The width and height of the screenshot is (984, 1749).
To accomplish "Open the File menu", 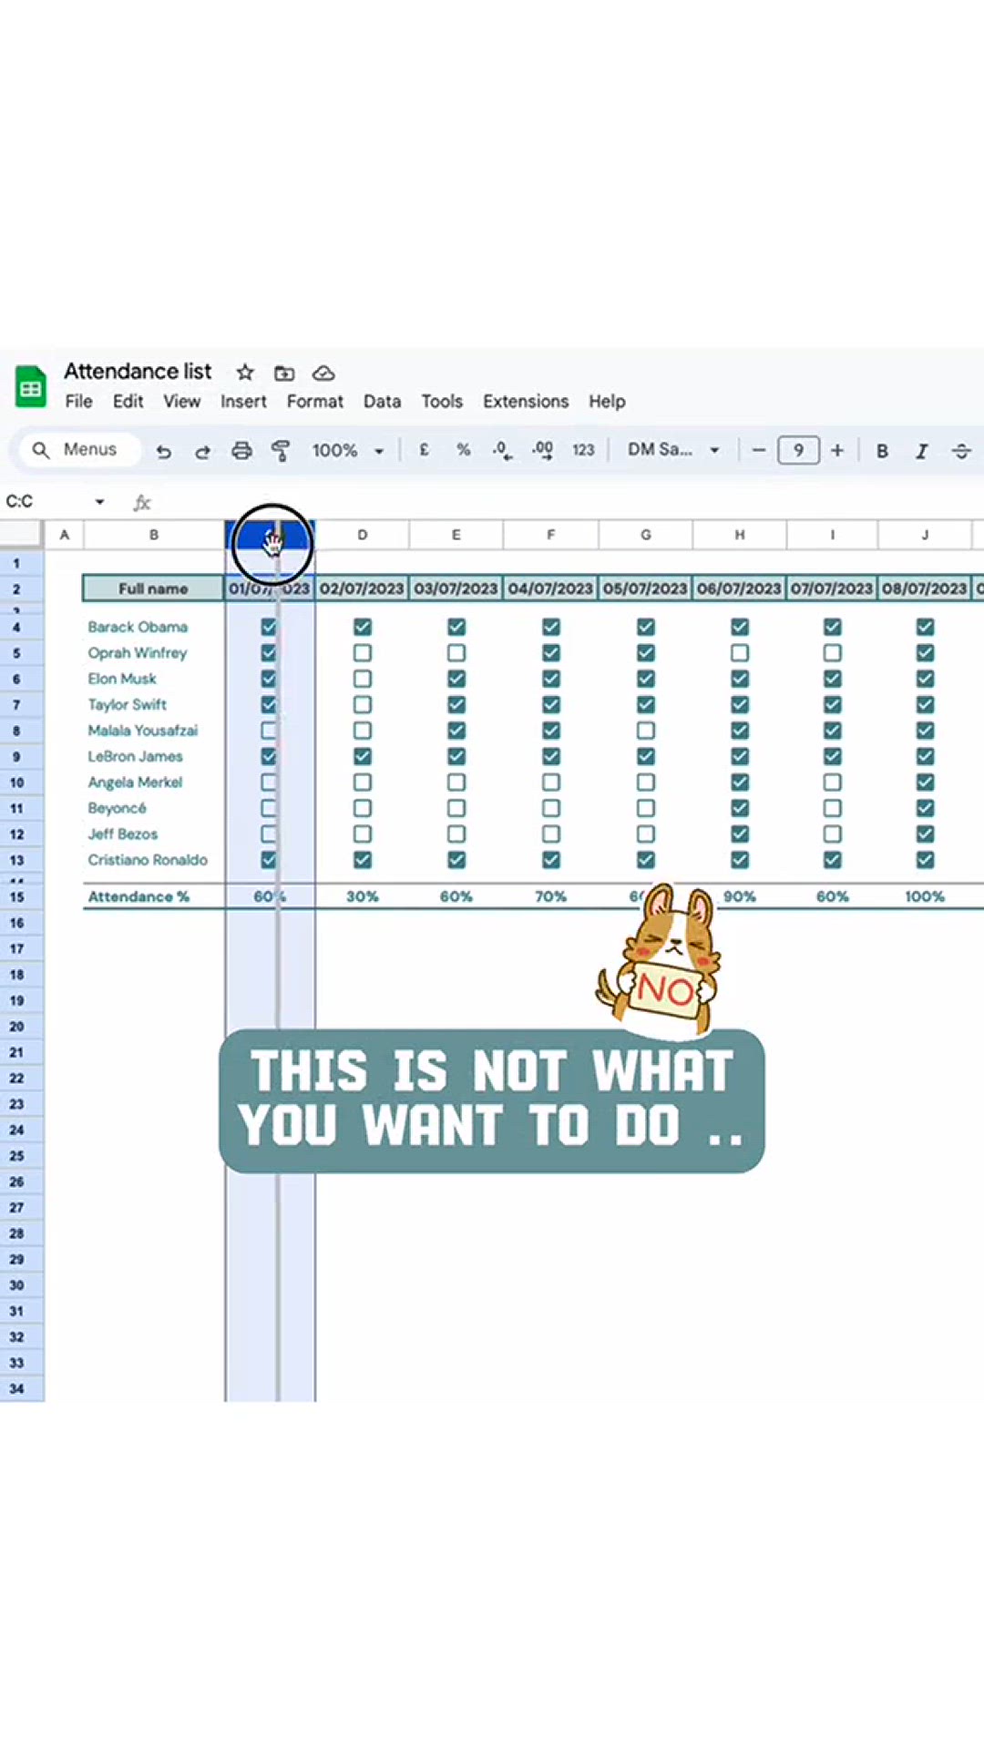I will (x=78, y=402).
